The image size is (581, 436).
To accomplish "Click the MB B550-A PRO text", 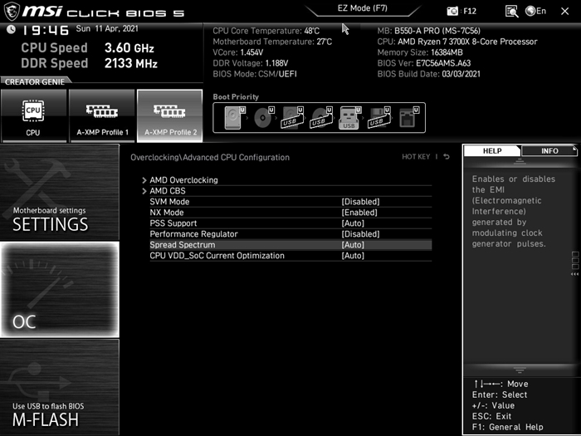I will click(429, 31).
